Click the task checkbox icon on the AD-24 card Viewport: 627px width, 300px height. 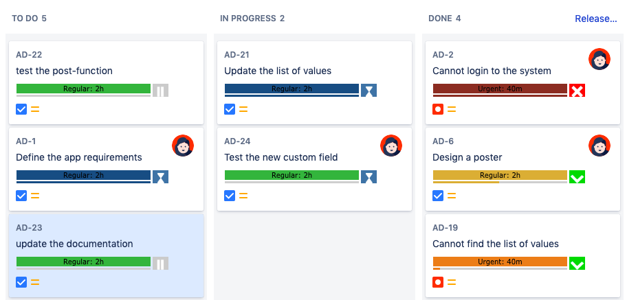[x=230, y=196]
